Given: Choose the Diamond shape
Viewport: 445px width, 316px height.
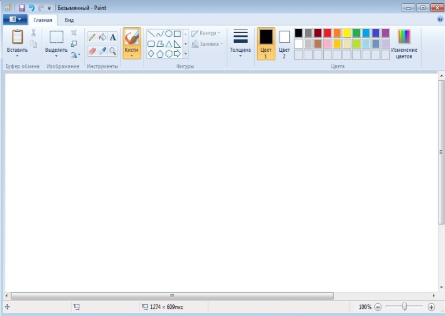Looking at the screenshot, I should click(151, 53).
